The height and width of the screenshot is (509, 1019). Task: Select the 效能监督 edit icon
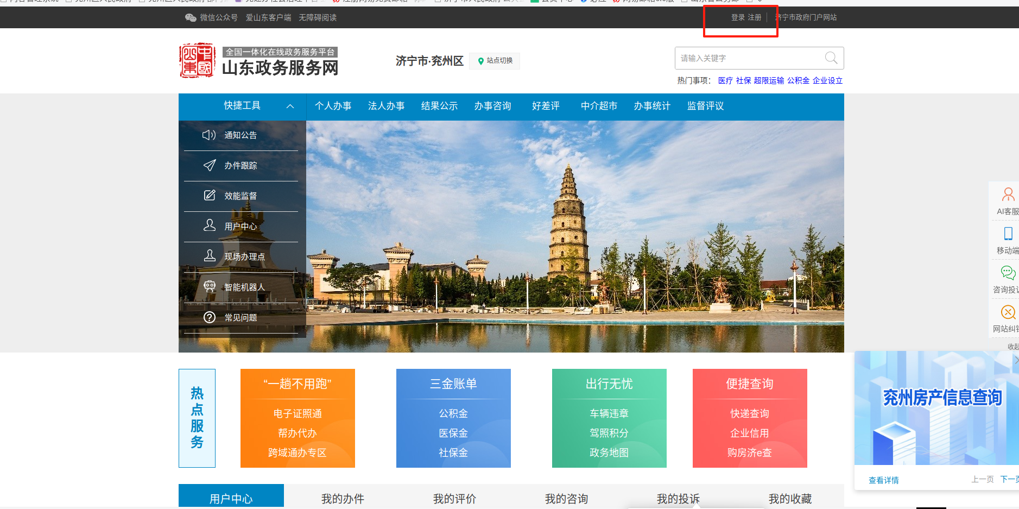pyautogui.click(x=209, y=196)
